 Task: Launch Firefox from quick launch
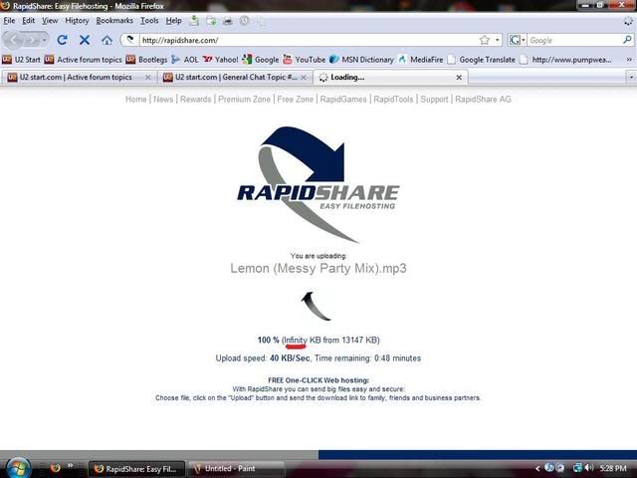tap(56, 468)
